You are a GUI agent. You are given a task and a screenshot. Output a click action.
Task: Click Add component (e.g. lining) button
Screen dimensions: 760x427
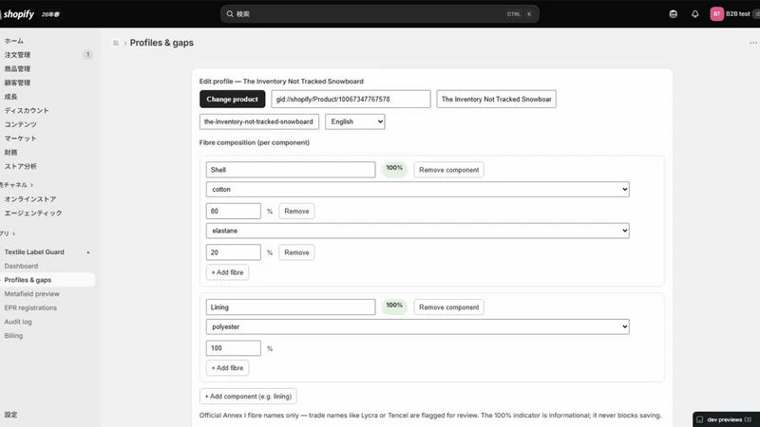tap(248, 396)
